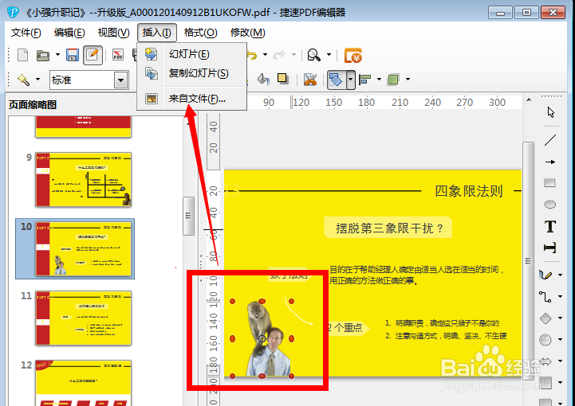Open the arrange objects icon
Viewport: 575px width, 406px height.
393,80
